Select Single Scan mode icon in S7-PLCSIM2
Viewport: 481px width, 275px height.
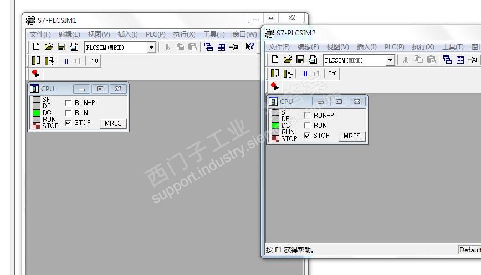(274, 74)
